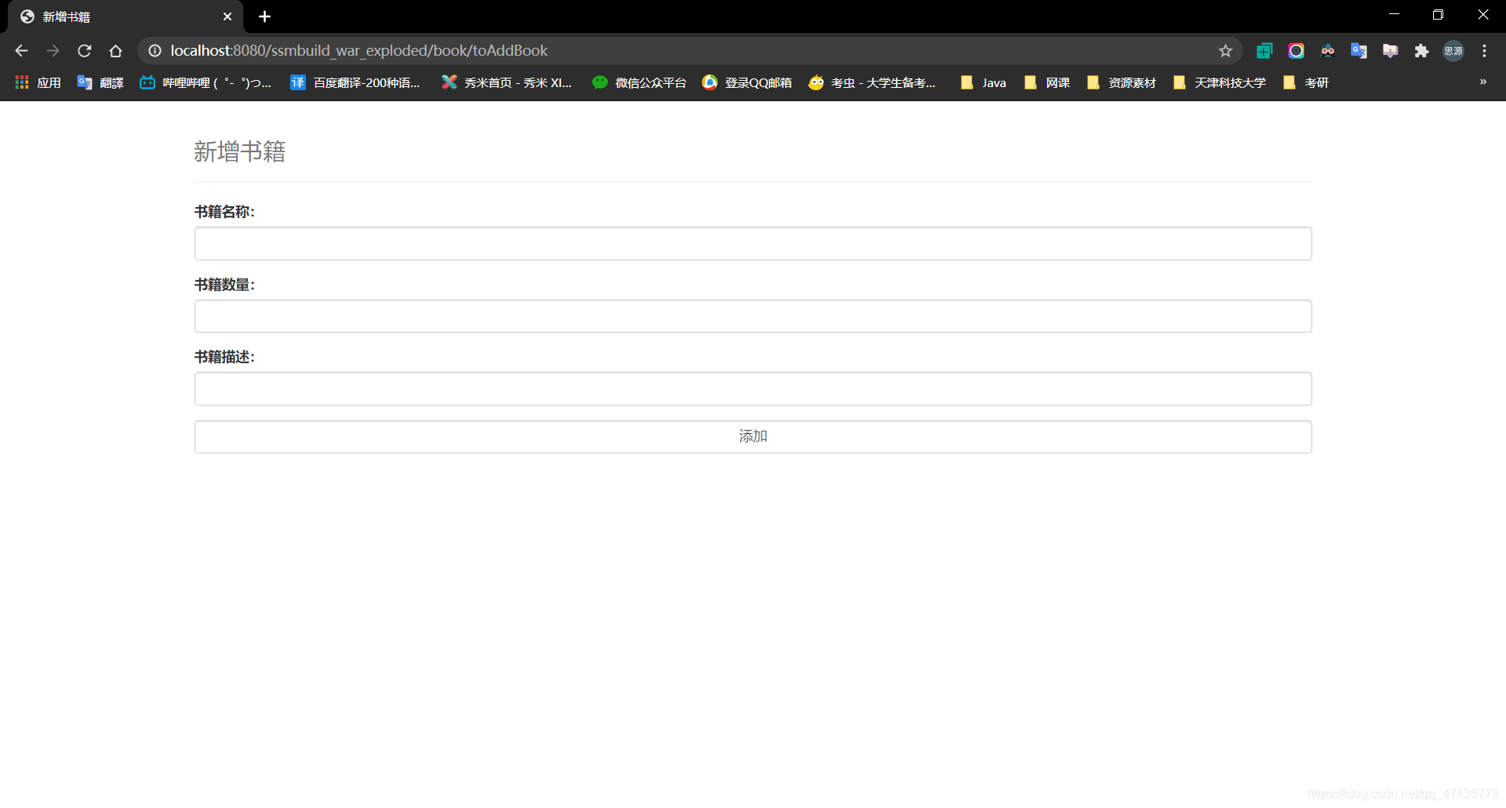Expand the 天津科技大学 bookmarks folder
1506x808 pixels.
pyautogui.click(x=1219, y=82)
